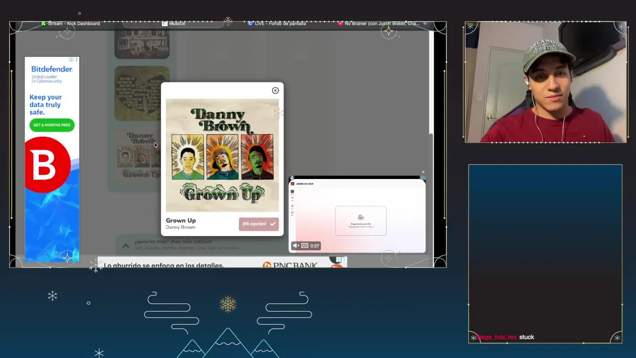Viewport: 636px width, 358px height.
Task: Open Bitdefender ad options three-dot menu
Action: pos(76,60)
